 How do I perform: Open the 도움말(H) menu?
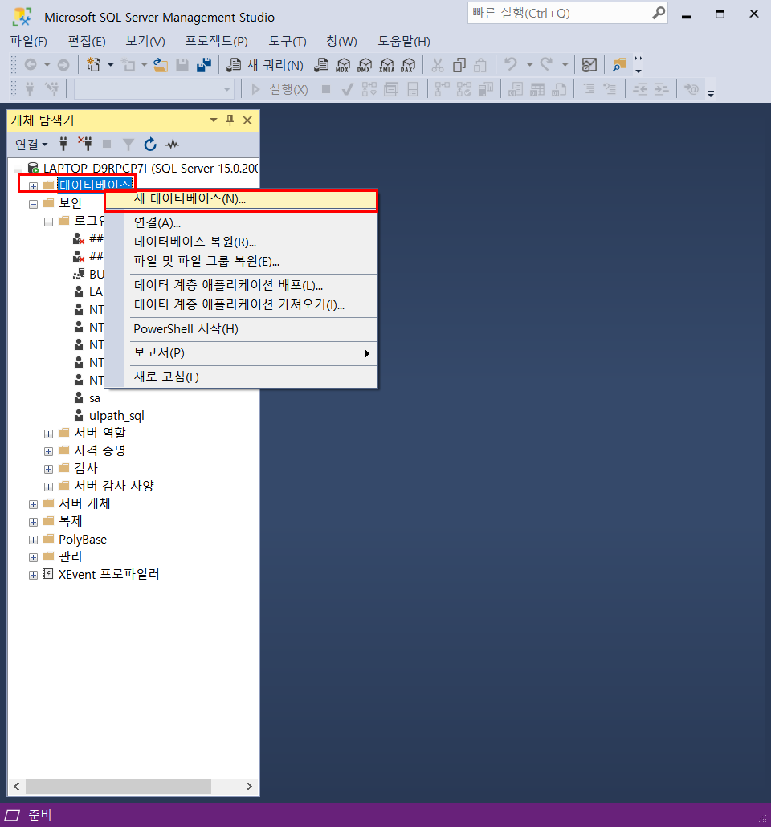(404, 41)
